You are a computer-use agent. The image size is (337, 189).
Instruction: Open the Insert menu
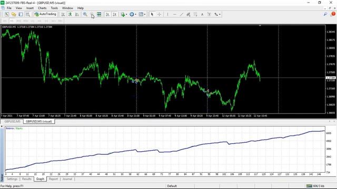pyautogui.click(x=30, y=8)
